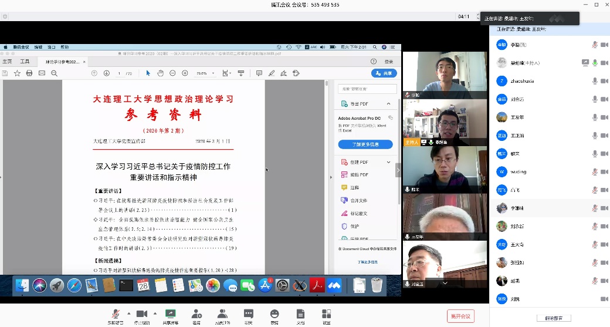Image resolution: width=610 pixels, height=327 pixels.
Task: Click the zoom in plus icon
Action: point(185,73)
